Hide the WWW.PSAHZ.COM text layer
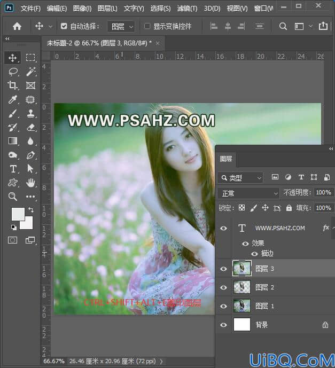 point(223,228)
